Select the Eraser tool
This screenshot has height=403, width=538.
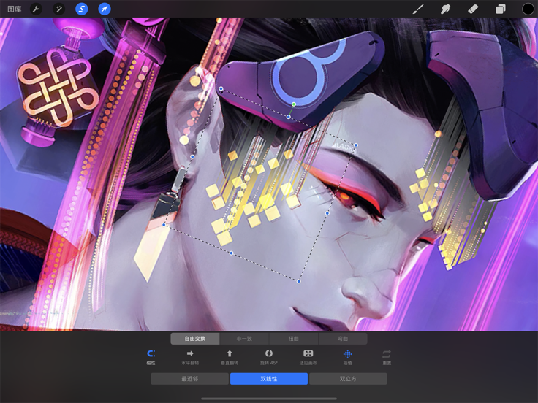(x=473, y=9)
